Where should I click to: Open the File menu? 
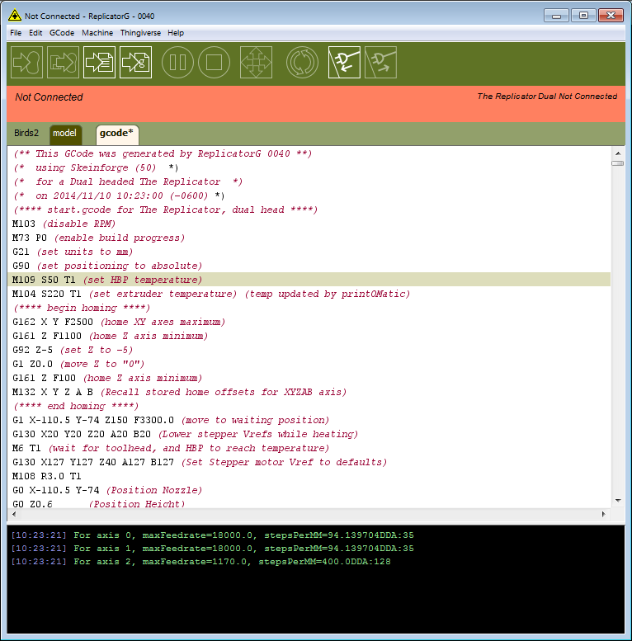click(16, 33)
